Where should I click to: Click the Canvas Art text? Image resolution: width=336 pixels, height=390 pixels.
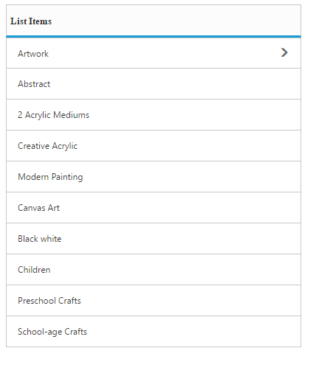point(38,208)
